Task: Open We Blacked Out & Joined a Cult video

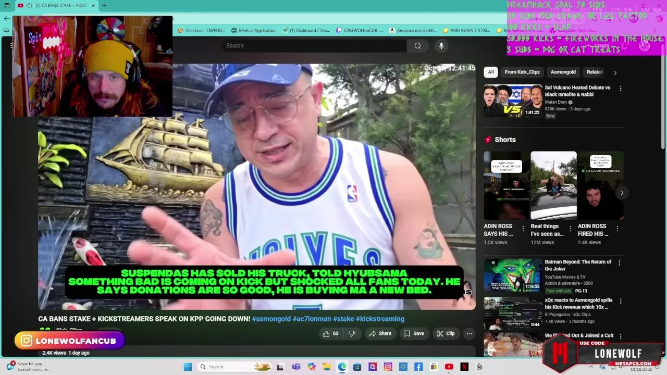Action: pyautogui.click(x=579, y=336)
